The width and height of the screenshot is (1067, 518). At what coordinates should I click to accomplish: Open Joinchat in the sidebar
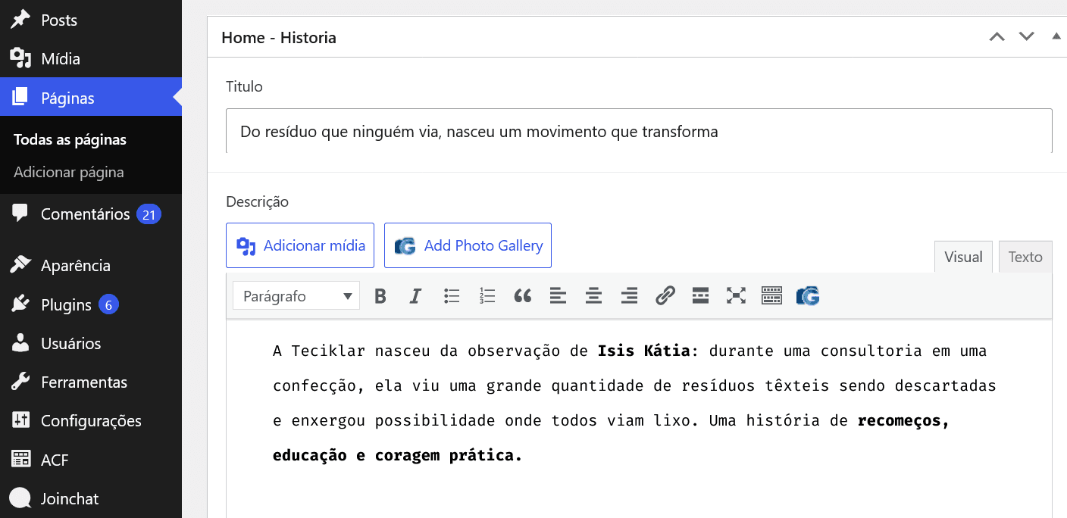point(91,498)
